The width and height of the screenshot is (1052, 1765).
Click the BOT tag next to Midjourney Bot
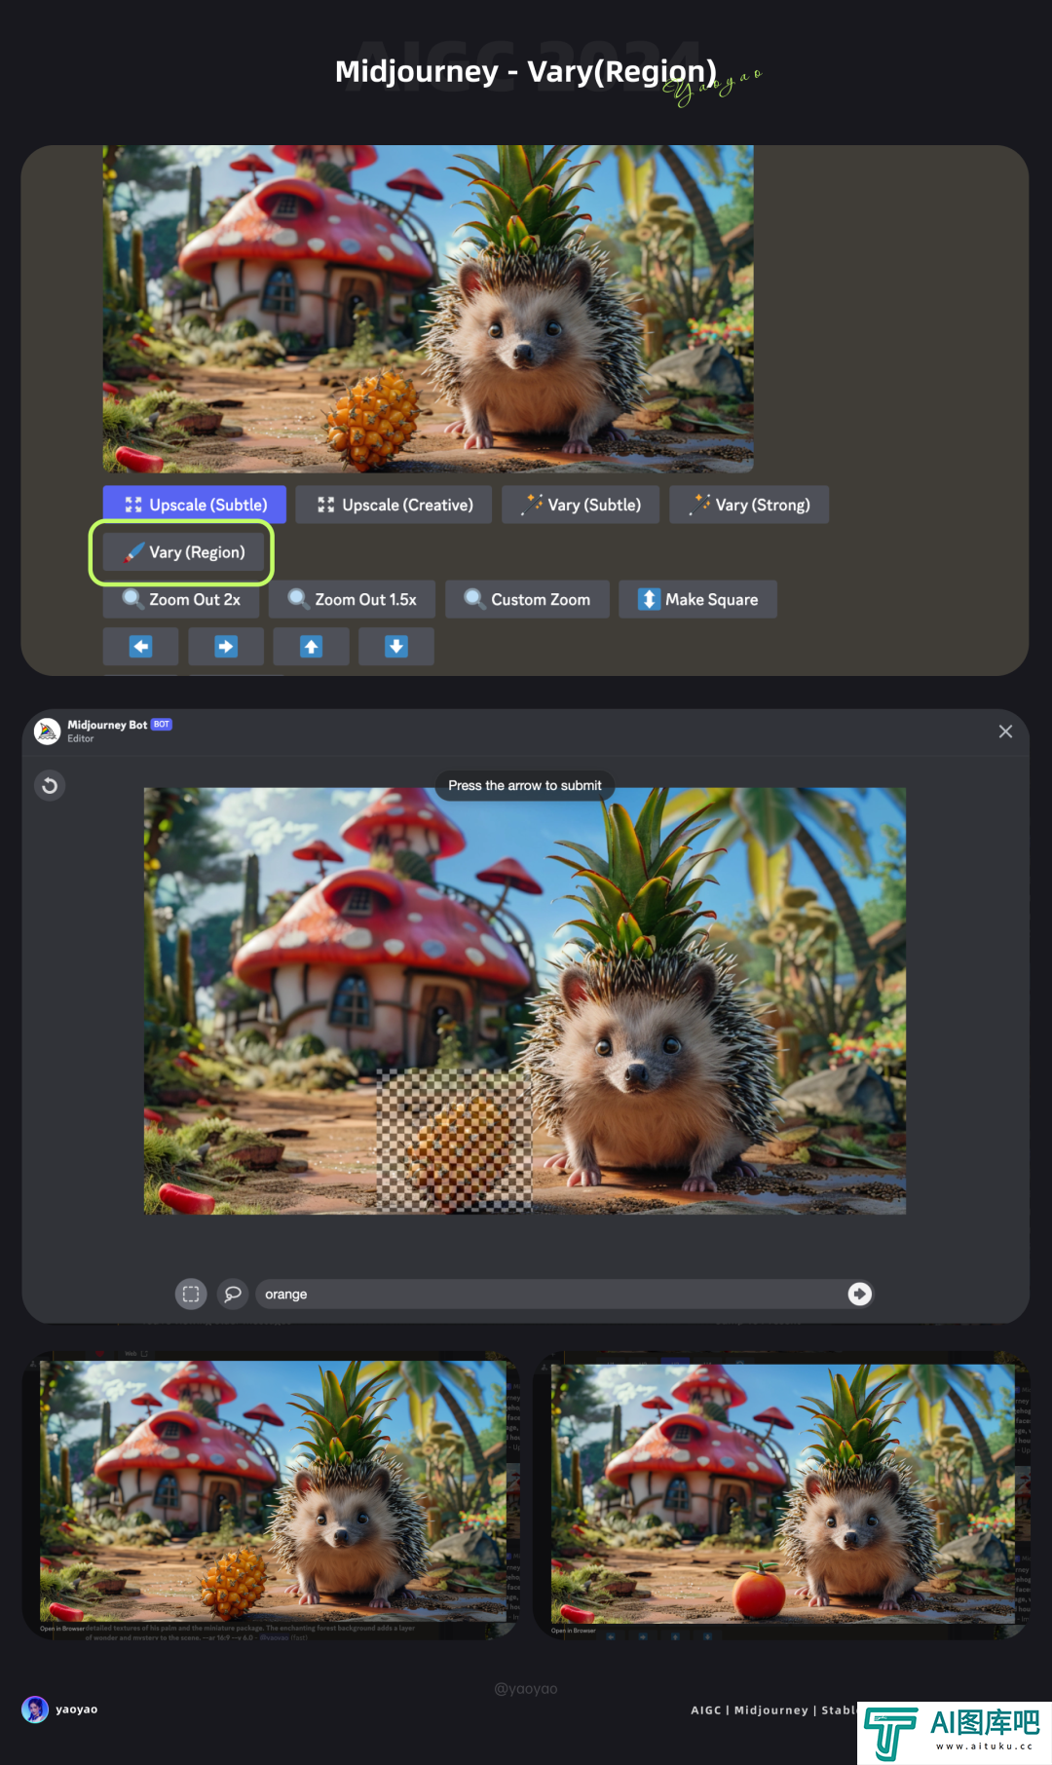(x=162, y=725)
